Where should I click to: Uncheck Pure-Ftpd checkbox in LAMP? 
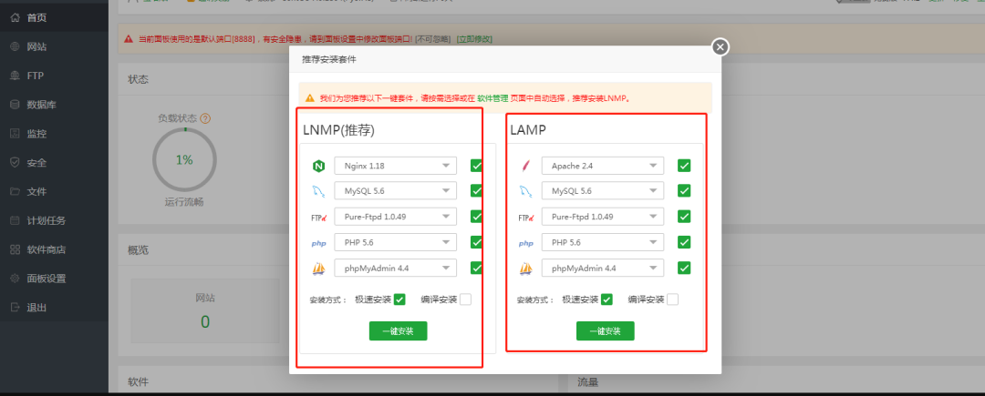pyautogui.click(x=684, y=216)
